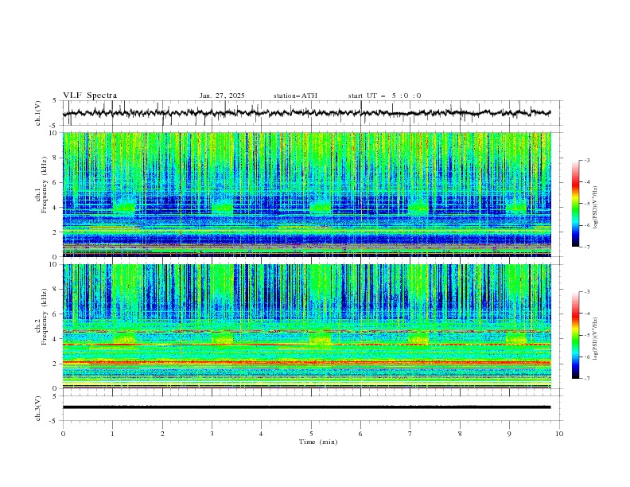The height and width of the screenshot is (487, 630).
Task: Click the time axis tick label "8"
Action: point(460,434)
